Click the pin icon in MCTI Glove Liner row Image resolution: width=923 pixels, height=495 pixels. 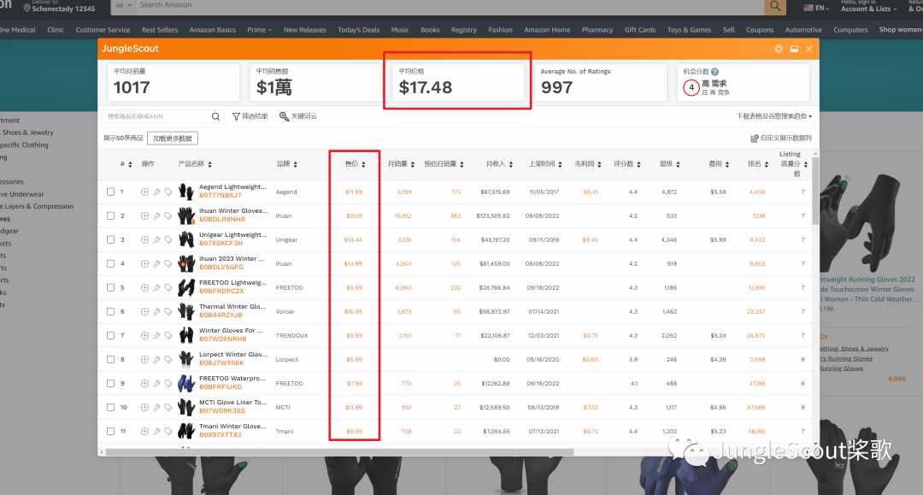click(156, 407)
